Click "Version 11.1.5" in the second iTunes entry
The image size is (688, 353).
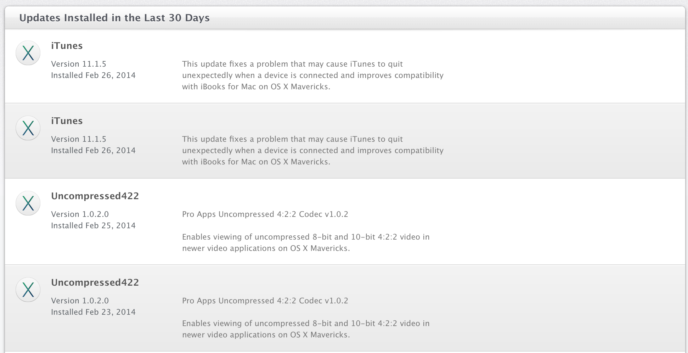coord(79,139)
